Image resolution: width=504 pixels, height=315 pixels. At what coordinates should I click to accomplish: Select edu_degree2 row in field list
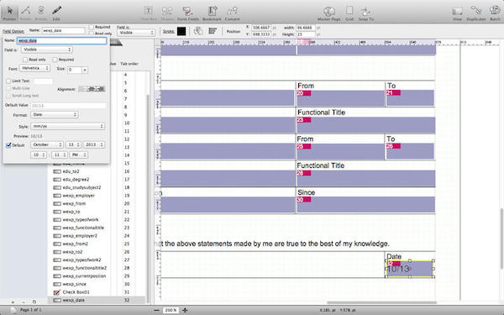[97, 180]
